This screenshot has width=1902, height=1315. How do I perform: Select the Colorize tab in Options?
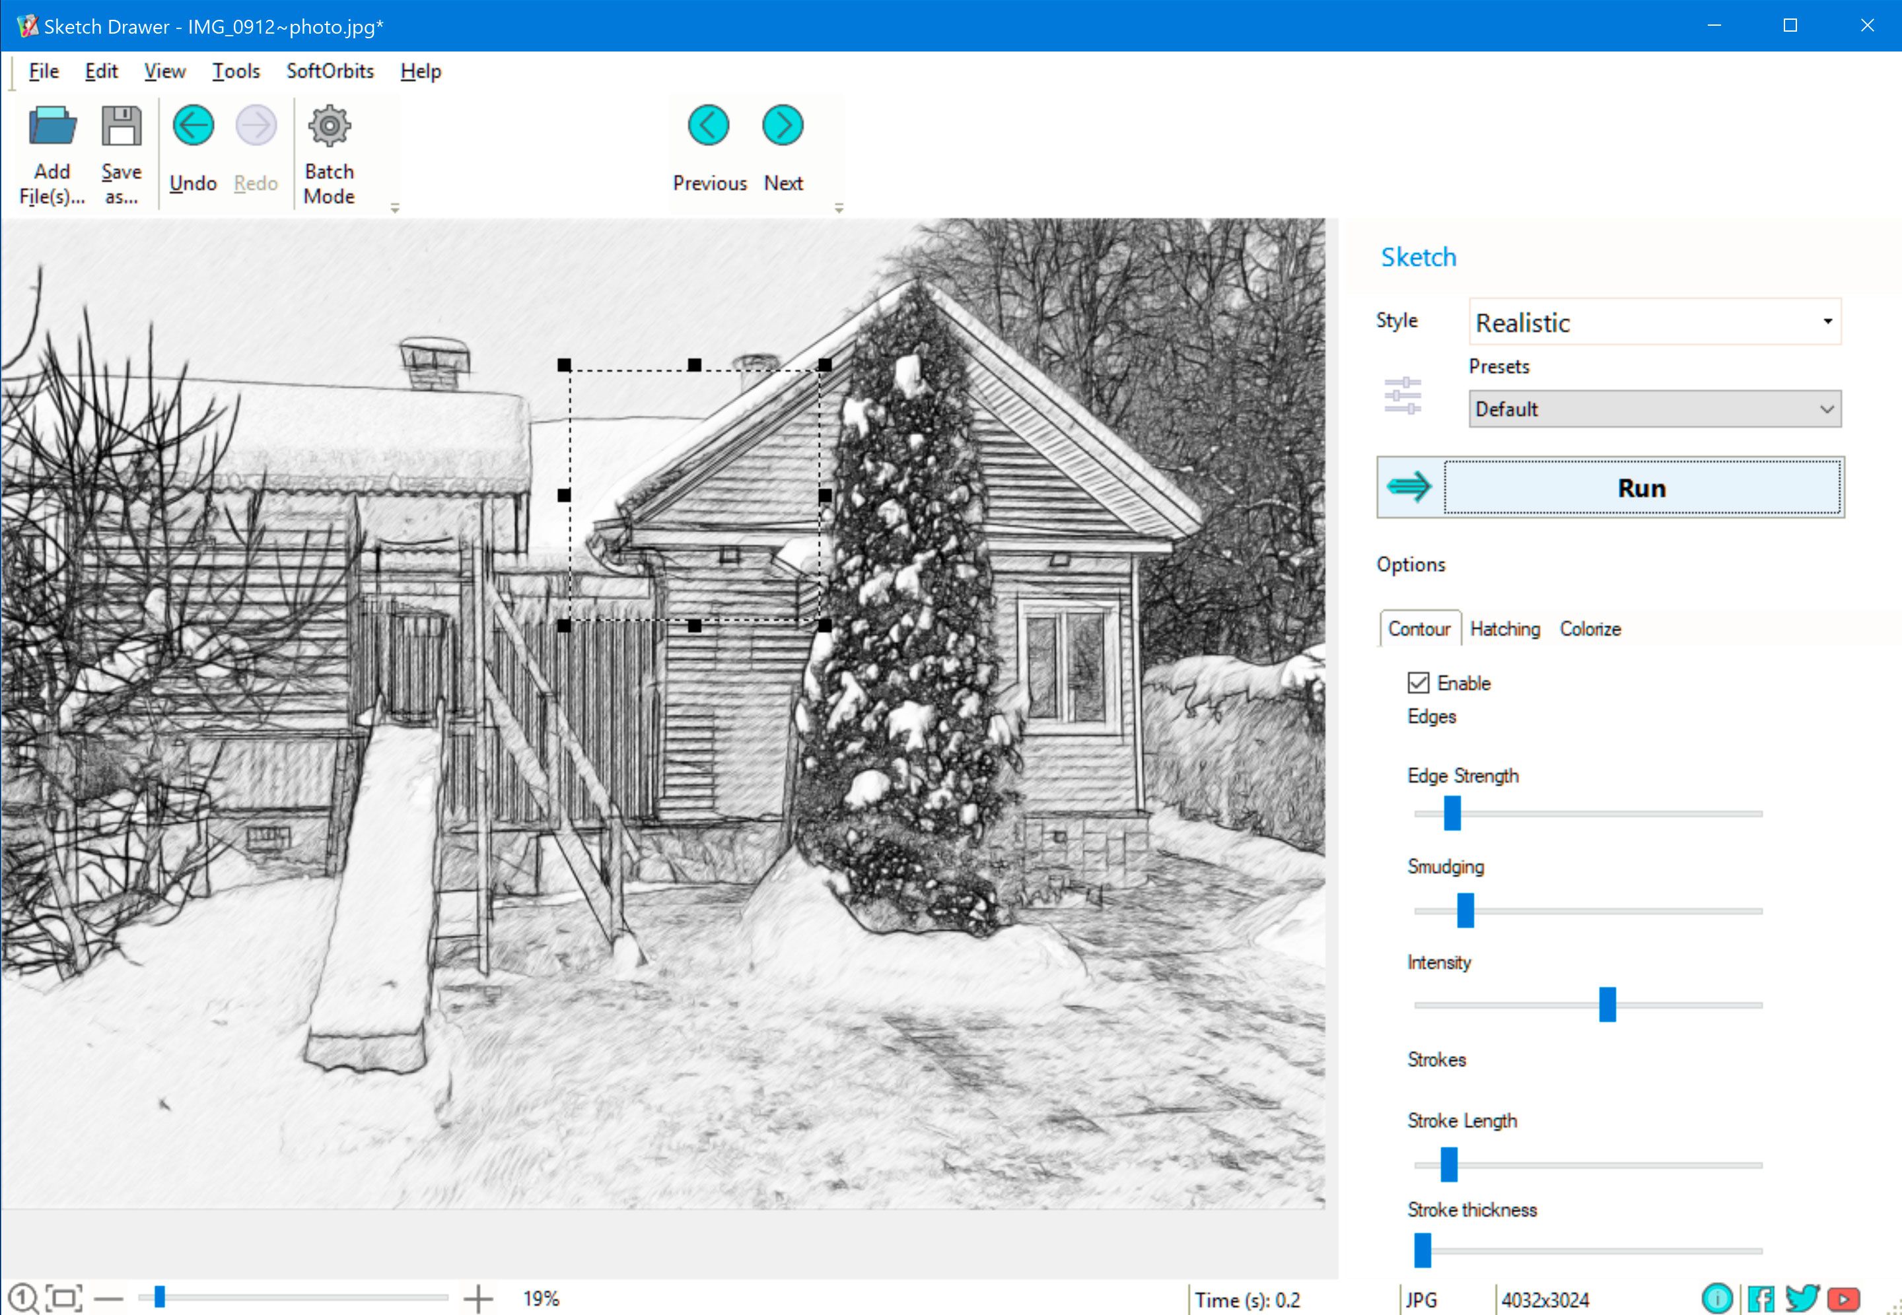coord(1590,628)
